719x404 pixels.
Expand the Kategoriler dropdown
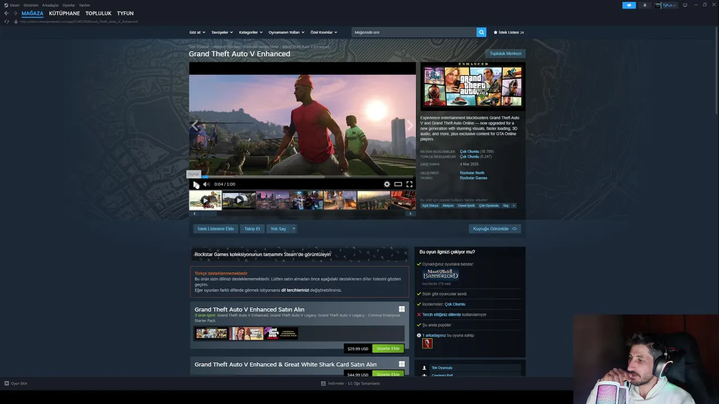tap(251, 33)
